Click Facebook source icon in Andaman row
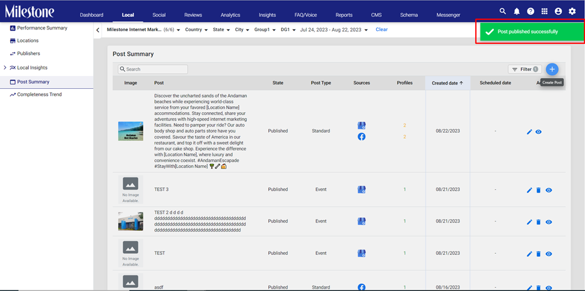This screenshot has width=585, height=291. pyautogui.click(x=362, y=137)
